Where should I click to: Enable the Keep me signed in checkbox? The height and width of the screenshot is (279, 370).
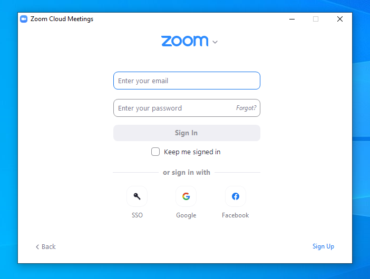pos(155,152)
